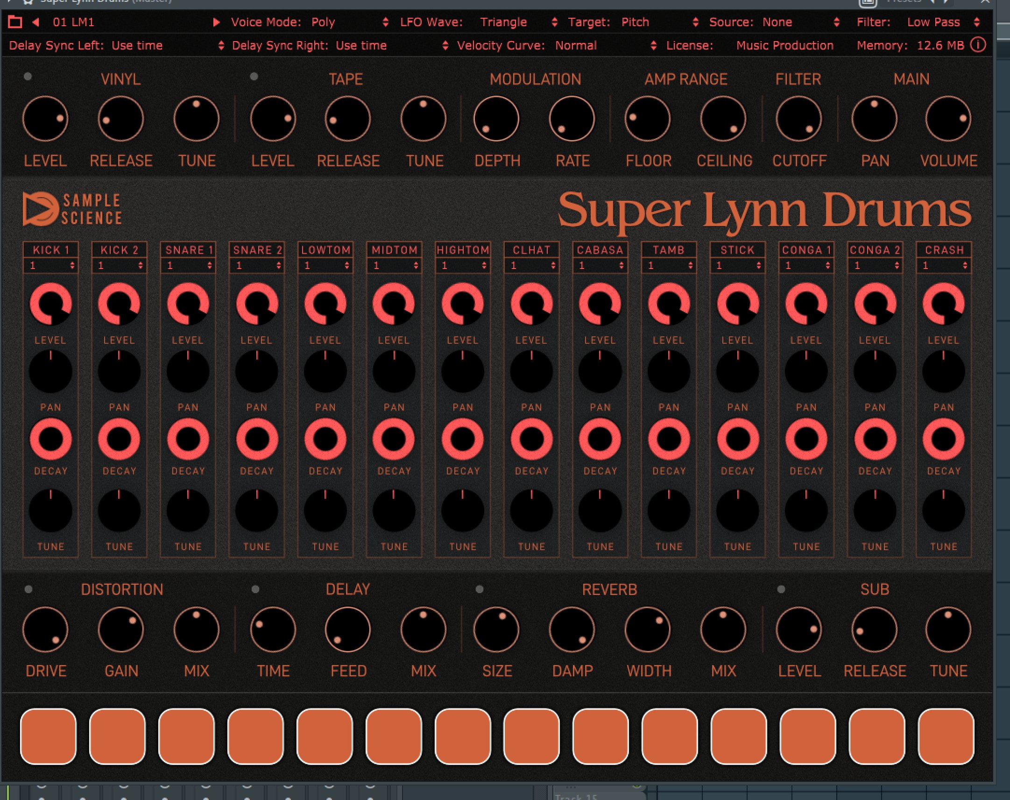Toggle the Vinyl section power LED

coord(28,76)
